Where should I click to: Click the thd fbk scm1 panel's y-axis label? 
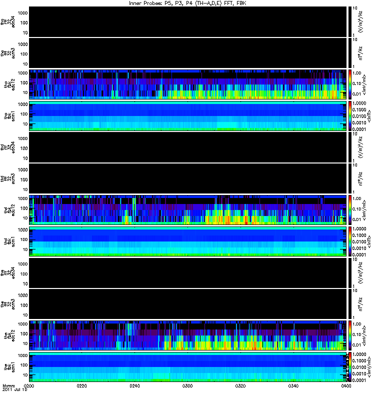(x=9, y=241)
